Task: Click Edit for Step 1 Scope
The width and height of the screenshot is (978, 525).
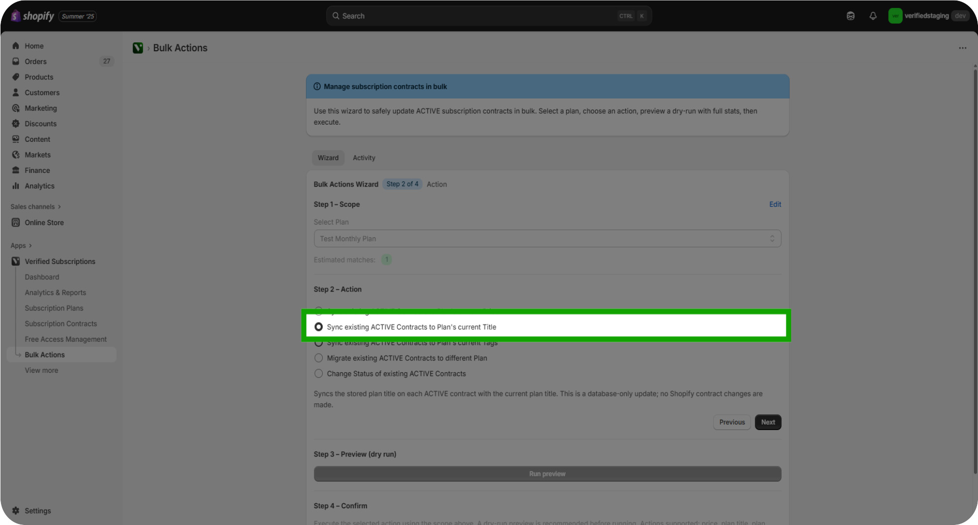Action: (x=775, y=204)
